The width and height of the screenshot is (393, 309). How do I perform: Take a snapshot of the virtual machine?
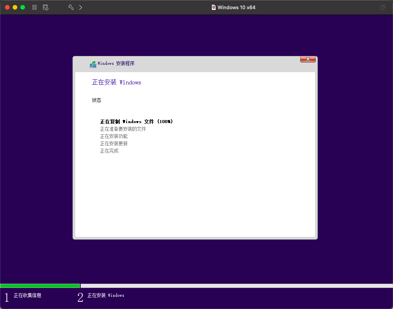click(x=46, y=8)
